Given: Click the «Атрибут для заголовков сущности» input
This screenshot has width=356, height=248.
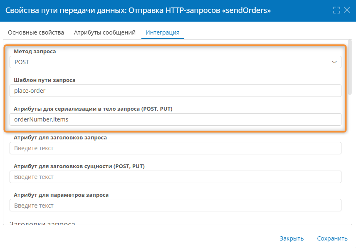Looking at the screenshot, I should (175, 176).
